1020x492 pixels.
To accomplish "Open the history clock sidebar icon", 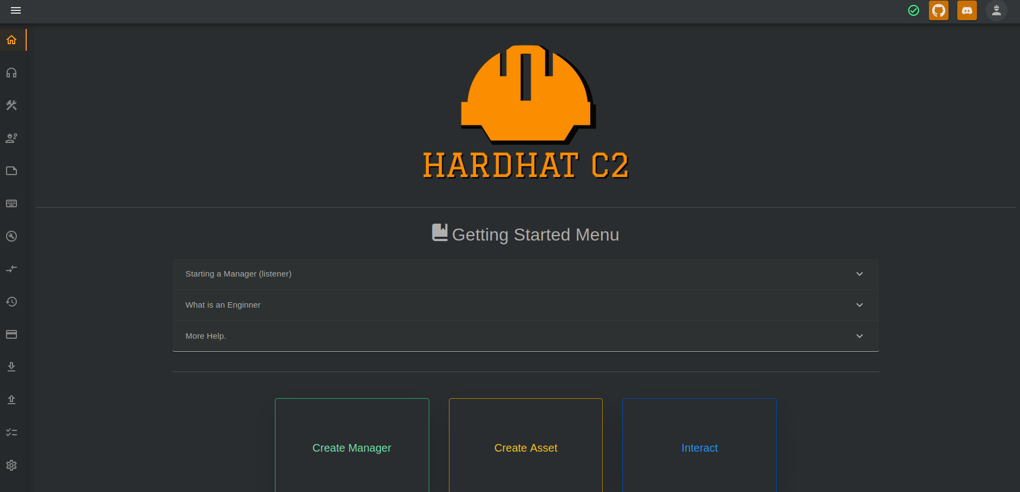I will point(11,302).
